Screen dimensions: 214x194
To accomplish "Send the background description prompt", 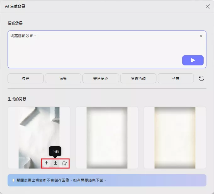I will tap(193, 60).
